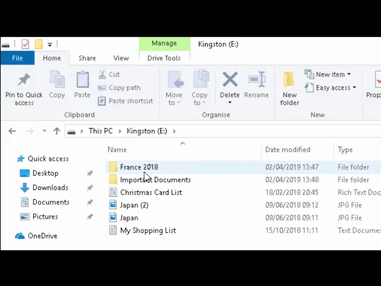The width and height of the screenshot is (381, 286).
Task: Click the Back navigation arrow
Action: (12, 131)
